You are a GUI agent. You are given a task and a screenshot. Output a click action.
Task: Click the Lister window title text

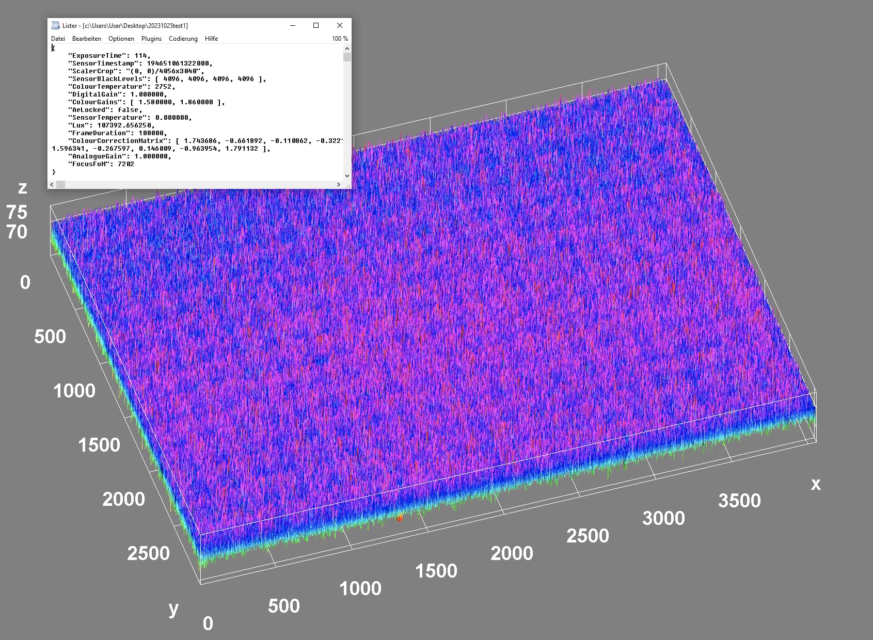125,25
